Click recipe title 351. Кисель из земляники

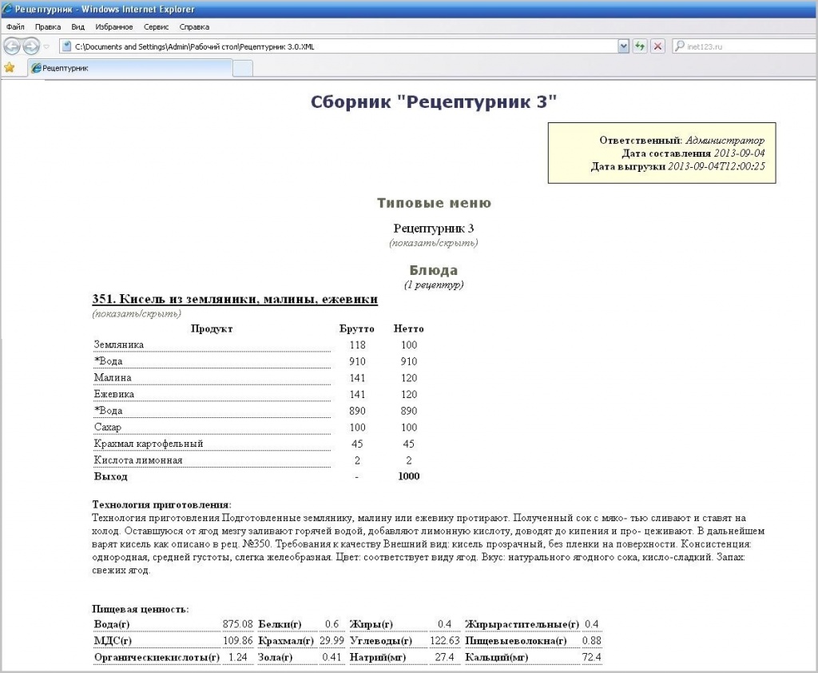(235, 299)
